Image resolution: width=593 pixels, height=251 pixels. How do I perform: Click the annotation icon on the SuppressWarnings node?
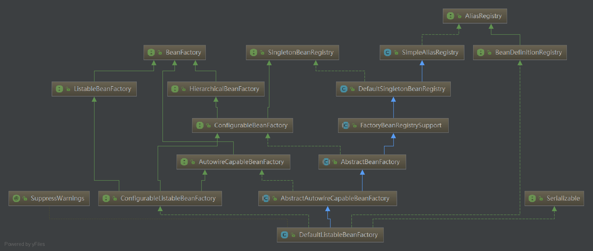pyautogui.click(x=16, y=198)
